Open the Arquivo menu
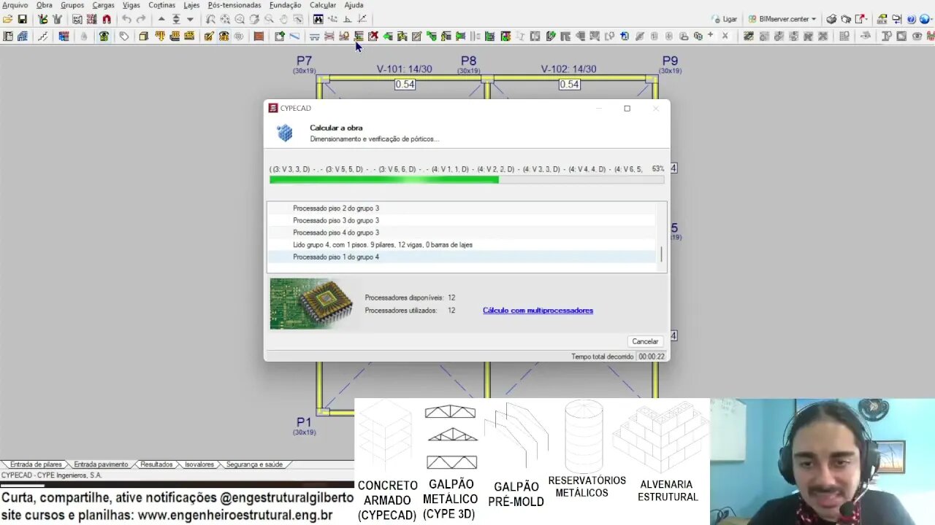Screen dimensions: 935x525 [x=15, y=5]
